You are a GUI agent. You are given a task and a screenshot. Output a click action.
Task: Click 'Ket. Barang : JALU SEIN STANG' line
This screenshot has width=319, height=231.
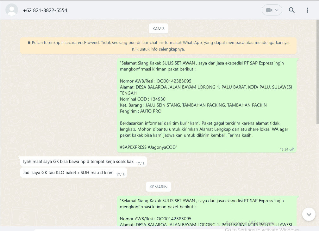[x=193, y=105]
